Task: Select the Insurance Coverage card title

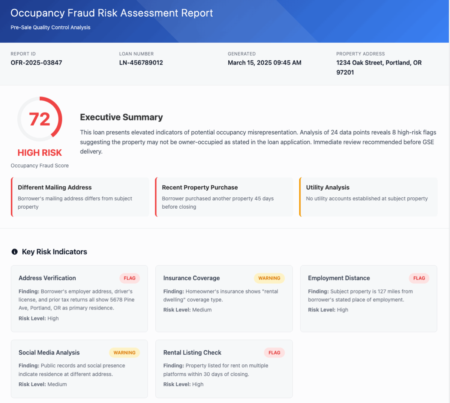Action: click(x=191, y=278)
